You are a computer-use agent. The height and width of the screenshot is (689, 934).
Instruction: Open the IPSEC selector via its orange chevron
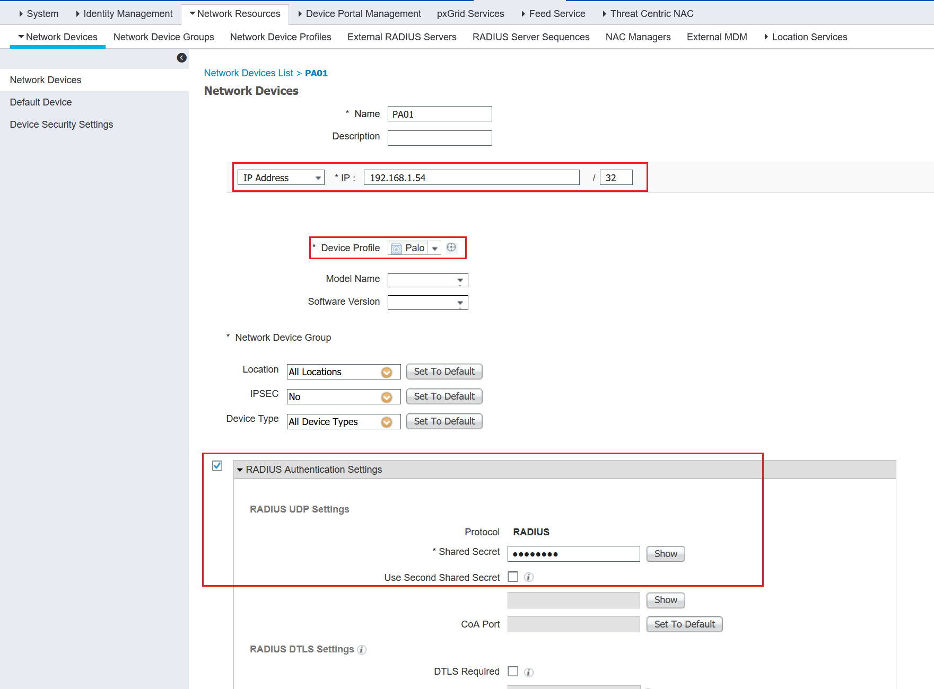tap(386, 396)
